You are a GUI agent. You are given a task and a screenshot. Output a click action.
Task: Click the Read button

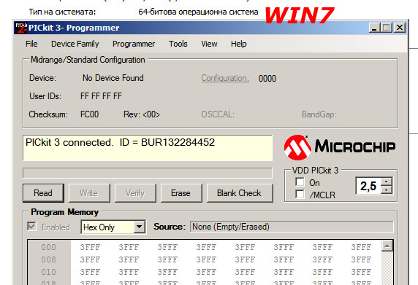click(43, 193)
